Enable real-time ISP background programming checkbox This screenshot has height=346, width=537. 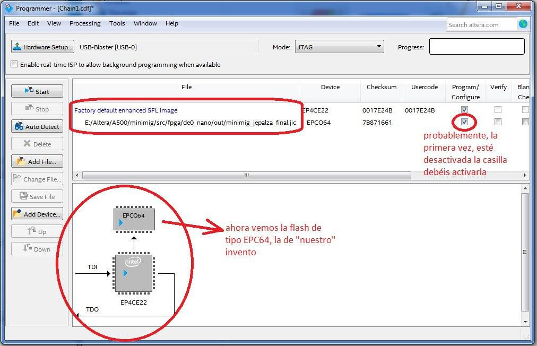tap(14, 65)
